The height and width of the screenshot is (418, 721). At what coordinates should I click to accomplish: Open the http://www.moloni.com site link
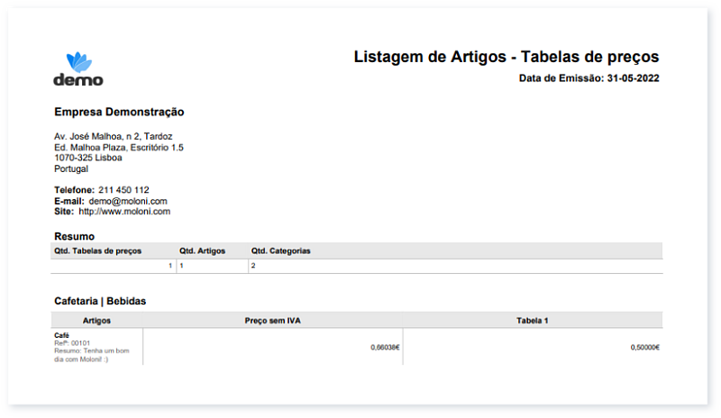pos(124,212)
